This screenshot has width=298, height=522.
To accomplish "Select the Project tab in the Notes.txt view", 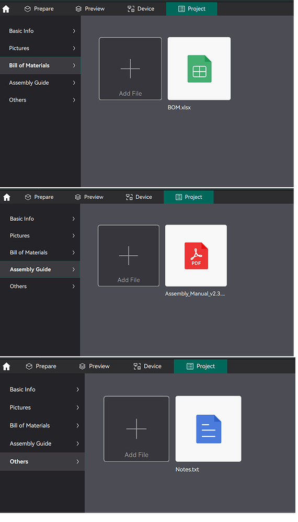I will (x=201, y=367).
